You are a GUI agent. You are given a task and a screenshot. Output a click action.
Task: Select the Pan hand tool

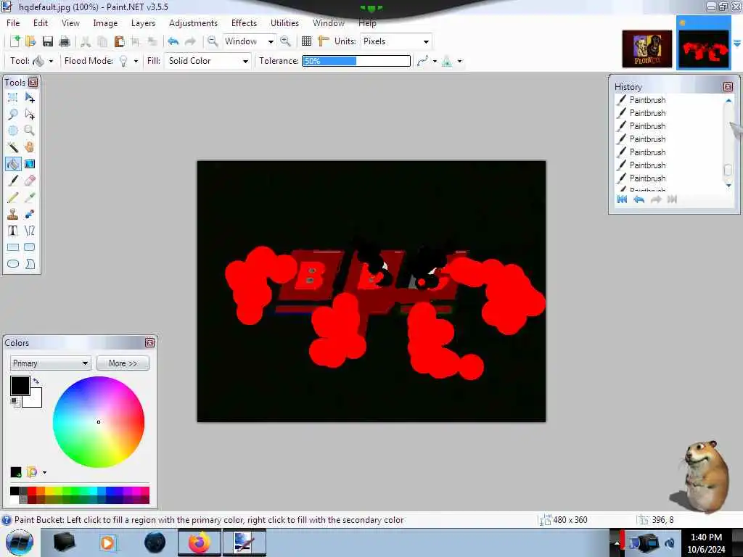[29, 147]
